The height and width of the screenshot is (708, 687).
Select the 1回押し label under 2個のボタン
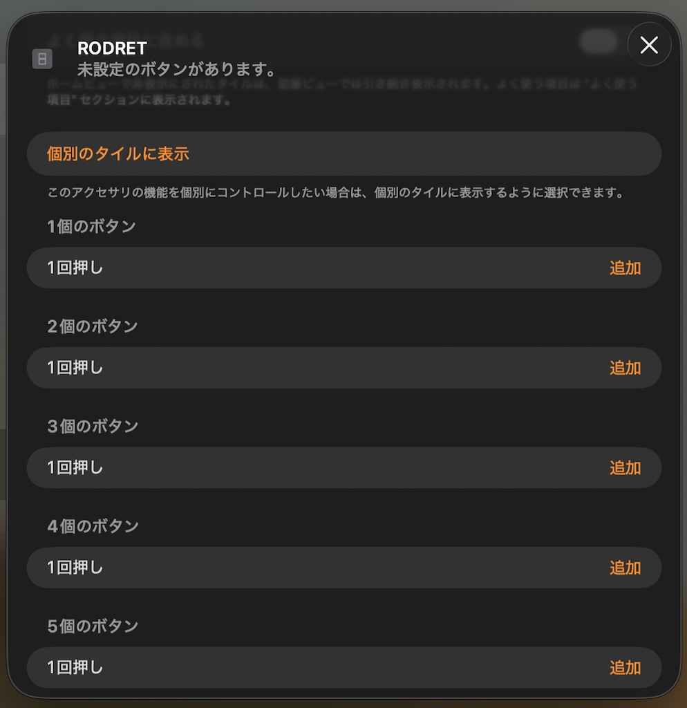tap(75, 368)
